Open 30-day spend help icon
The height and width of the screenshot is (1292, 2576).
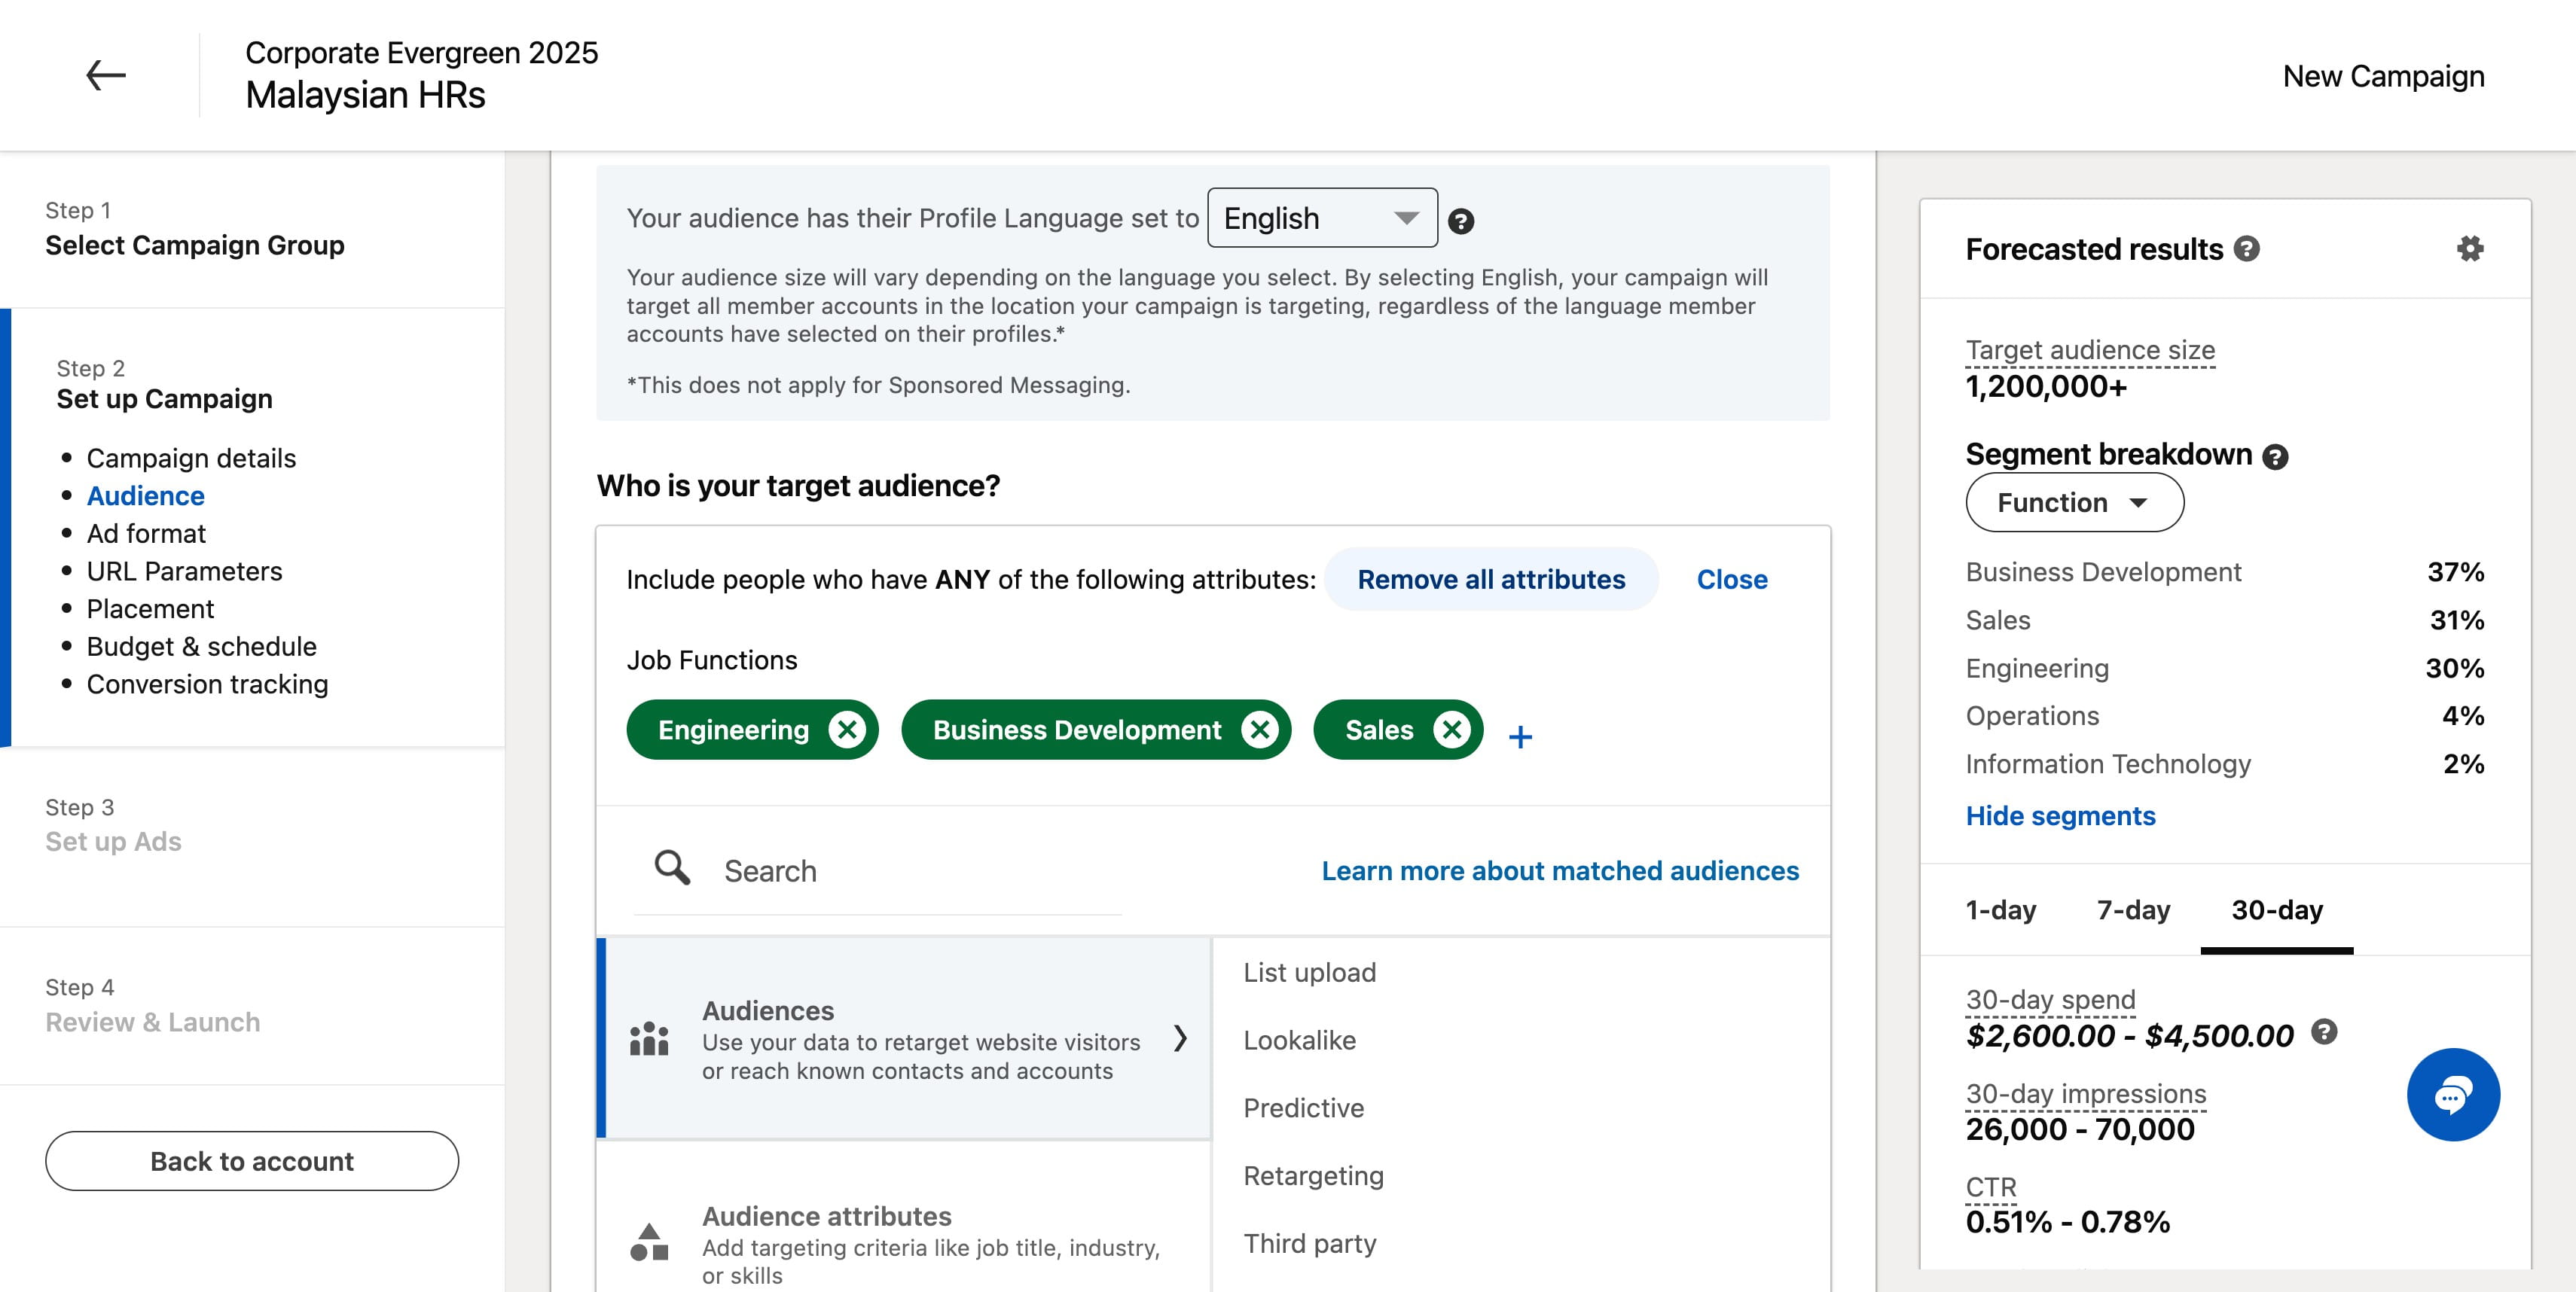[2325, 1031]
